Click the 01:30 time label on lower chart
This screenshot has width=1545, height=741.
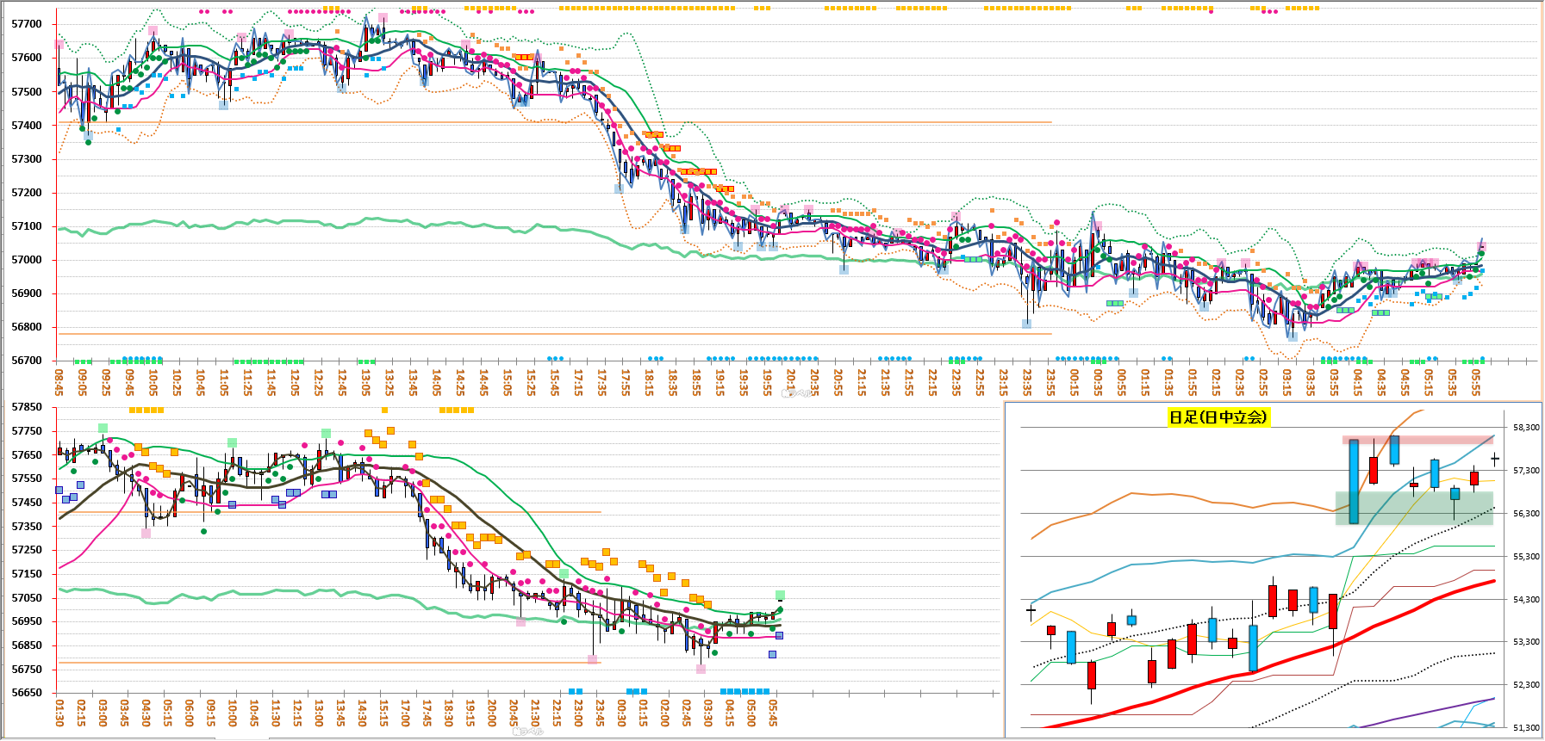coord(59,713)
